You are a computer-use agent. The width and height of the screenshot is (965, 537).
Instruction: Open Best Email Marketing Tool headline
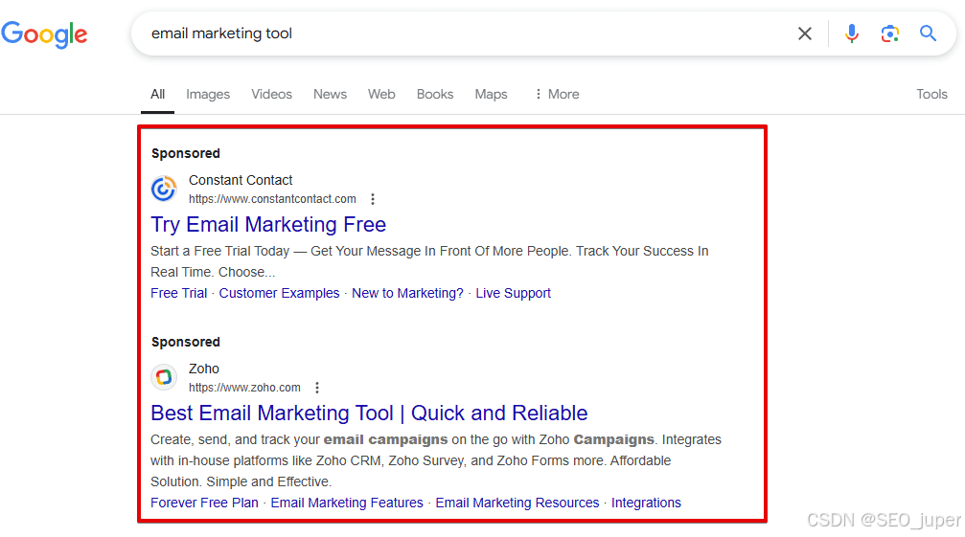pyautogui.click(x=369, y=414)
